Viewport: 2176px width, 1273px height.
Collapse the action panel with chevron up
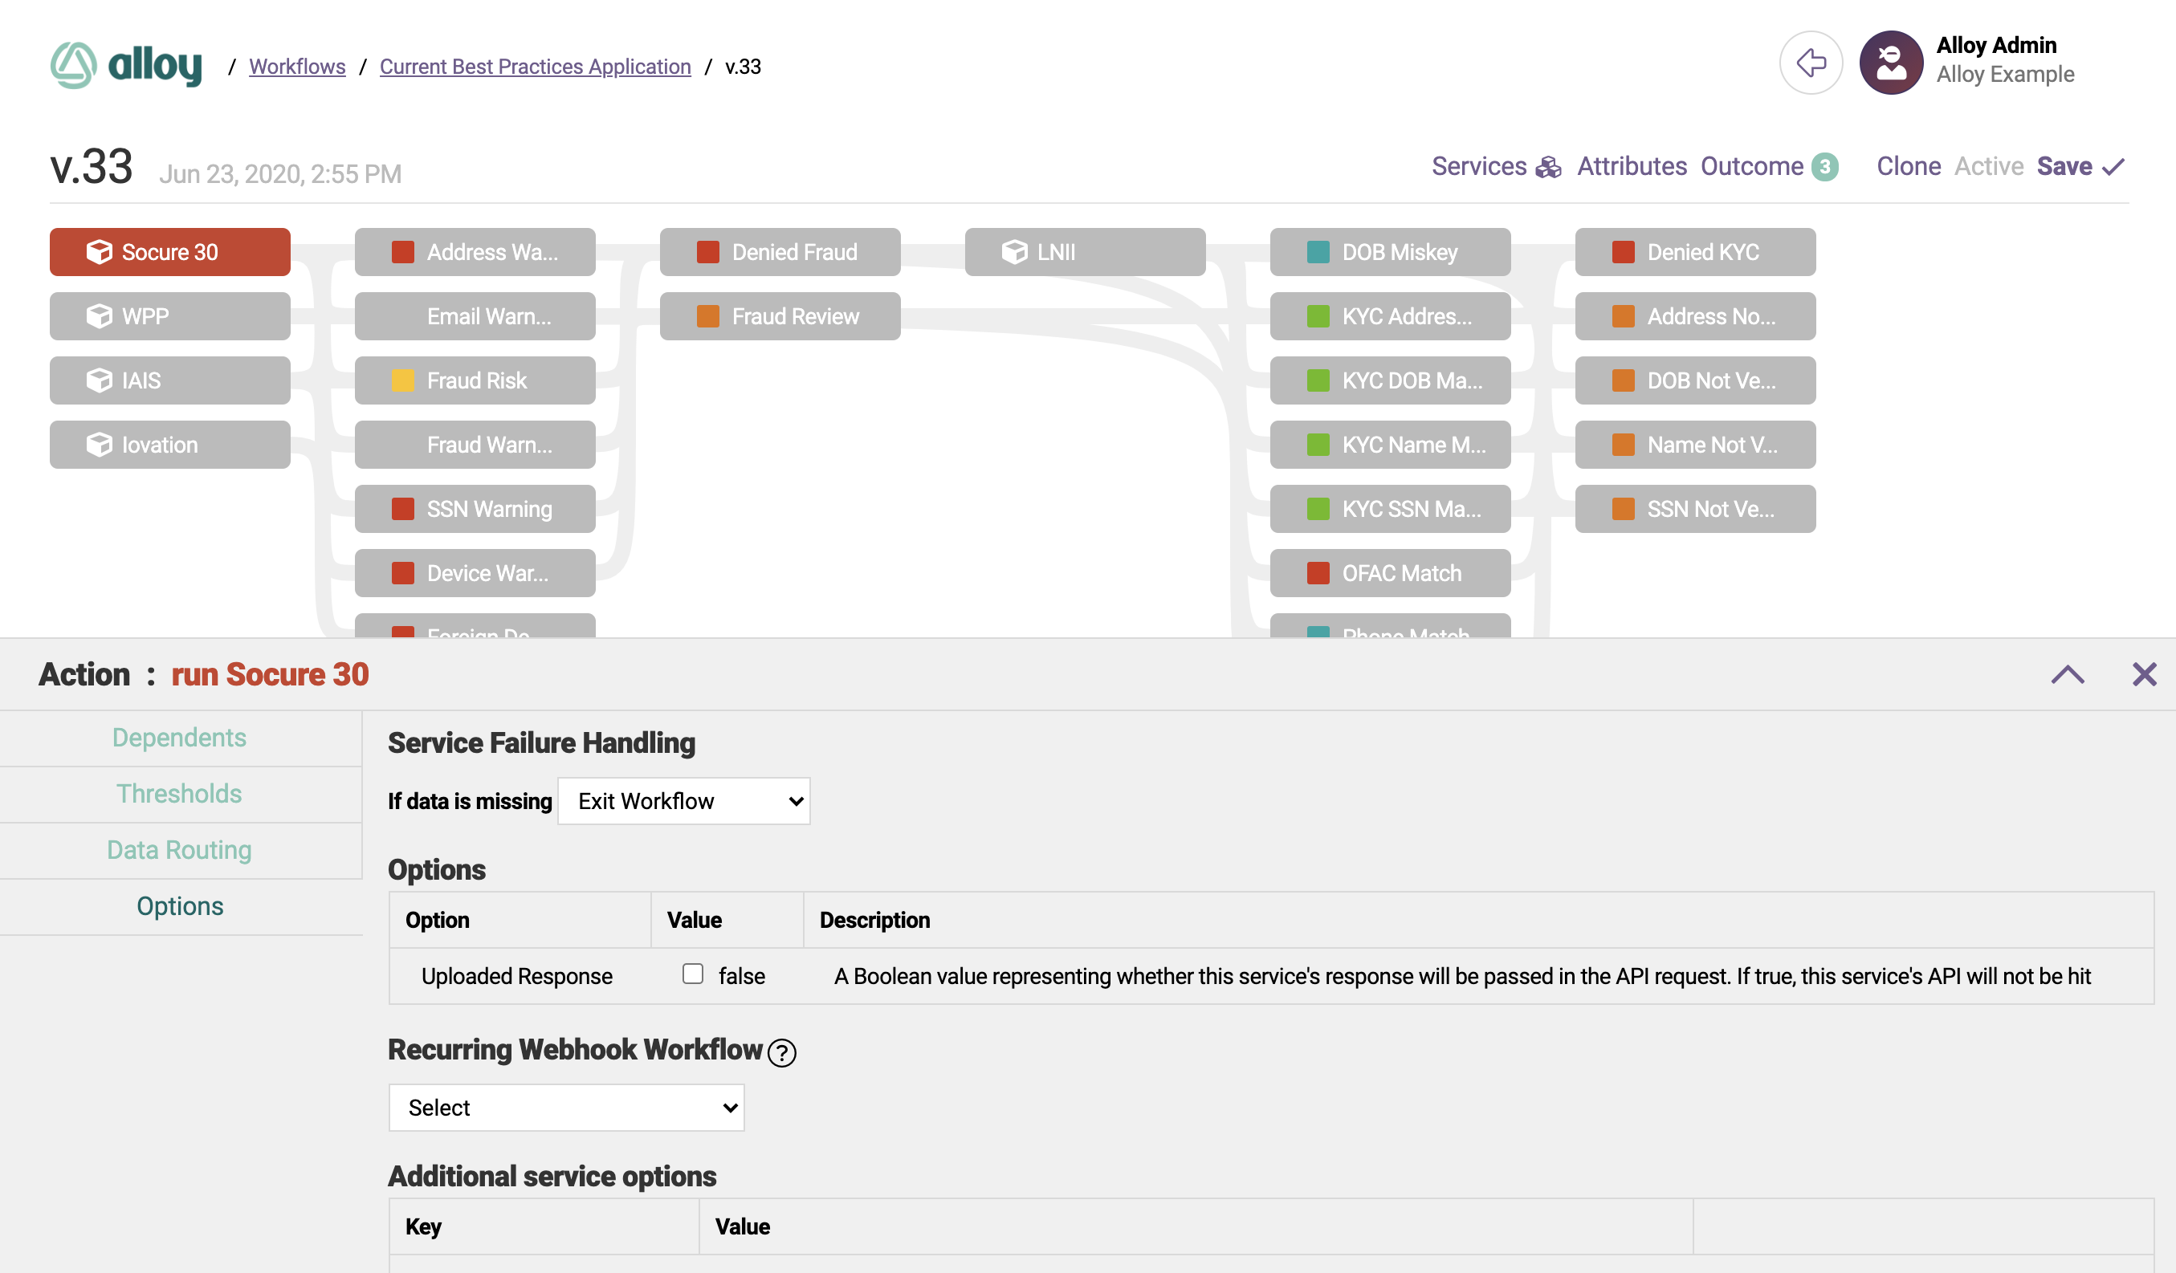pyautogui.click(x=2067, y=675)
